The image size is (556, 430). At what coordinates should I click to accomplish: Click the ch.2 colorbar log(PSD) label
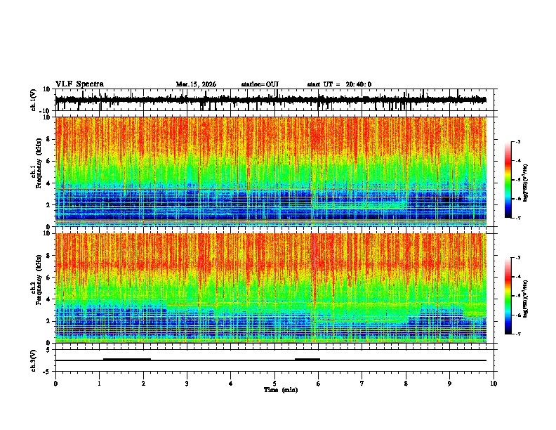[x=526, y=299]
